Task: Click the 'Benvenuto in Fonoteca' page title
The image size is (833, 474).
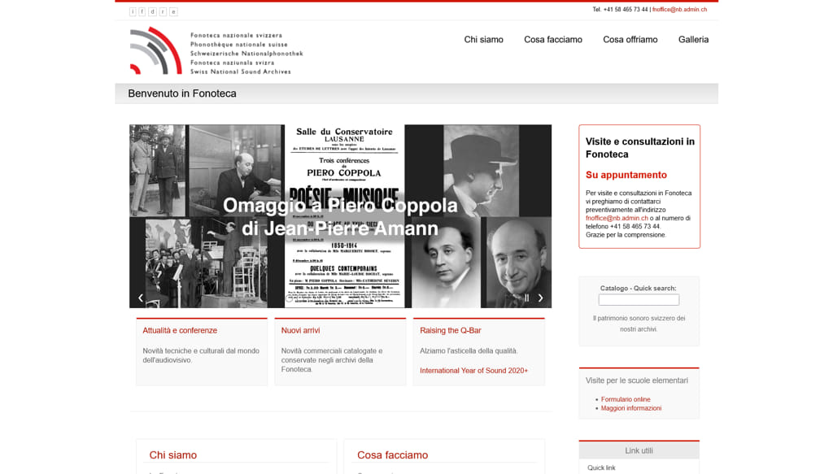Action: coord(182,93)
